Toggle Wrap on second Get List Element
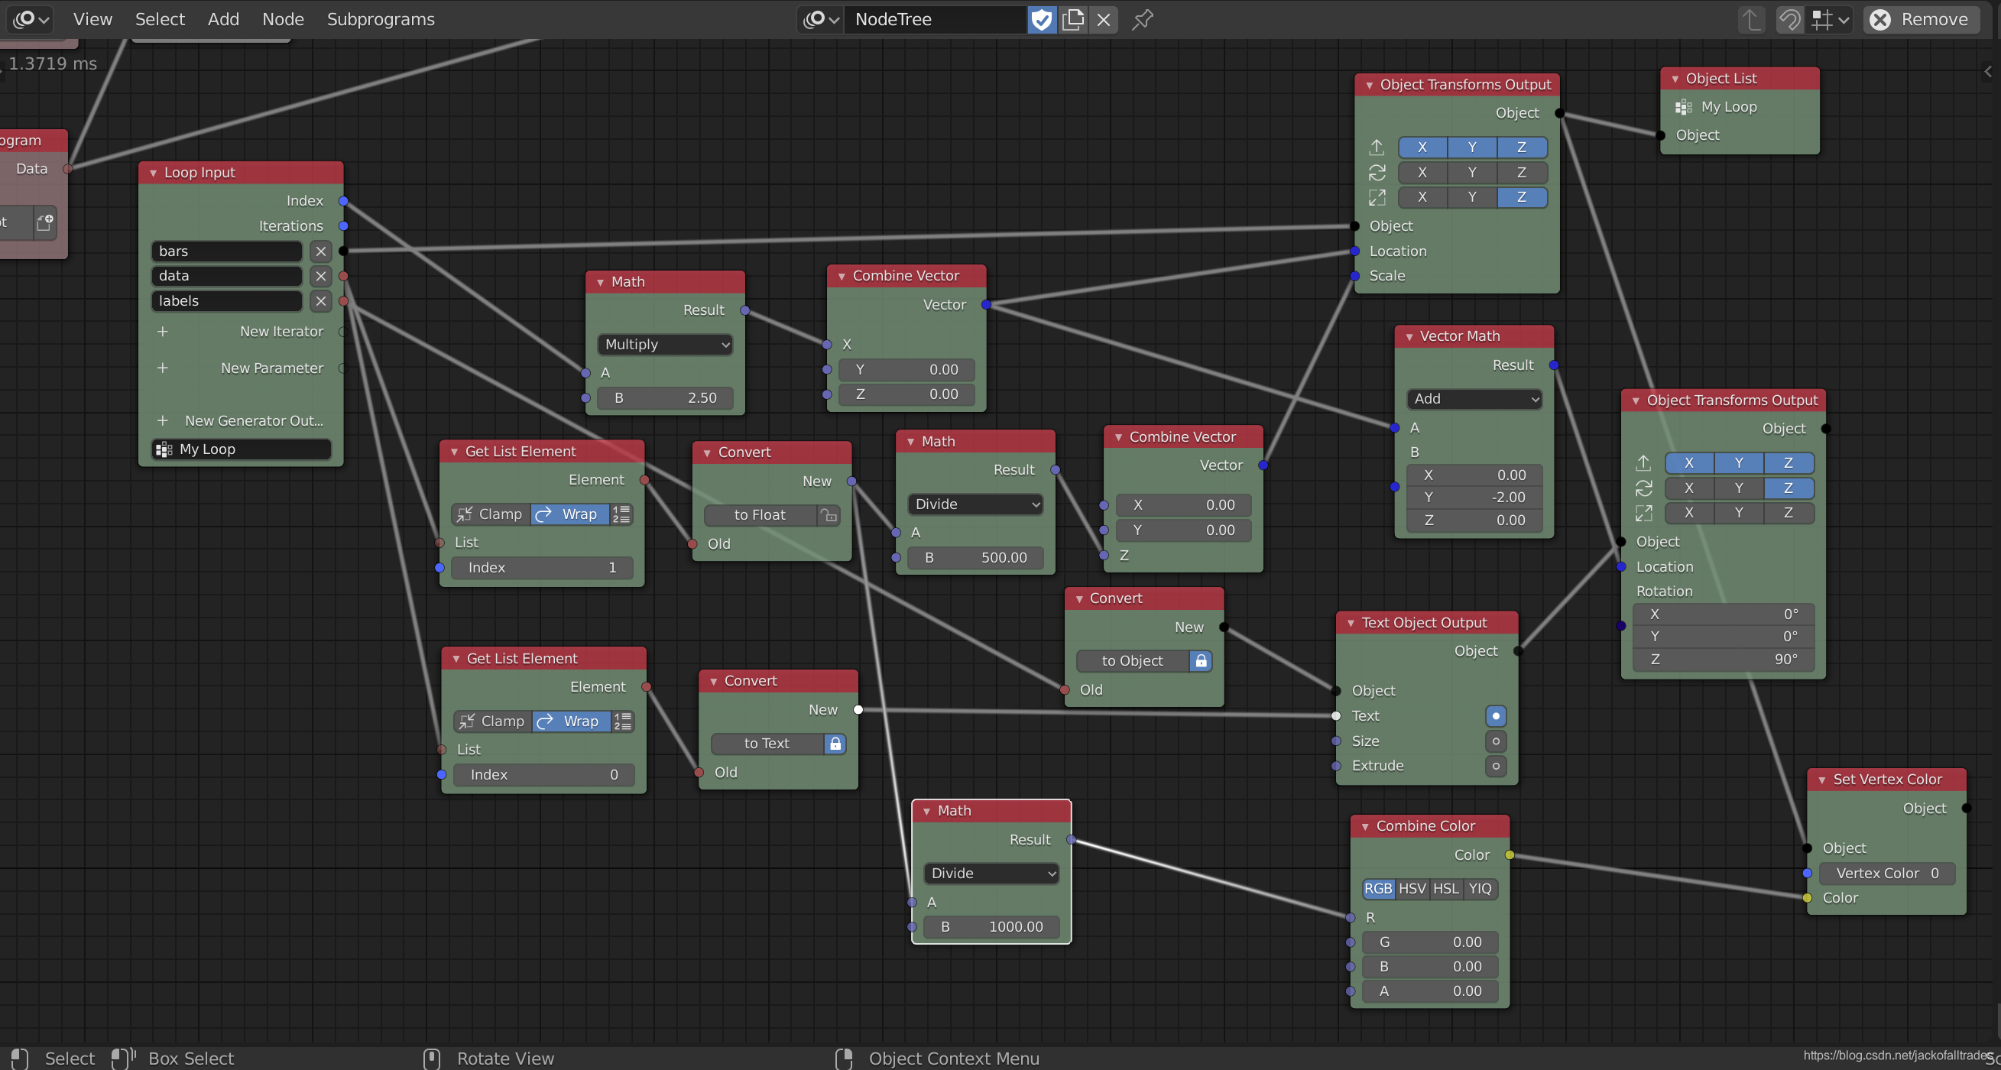 (x=570, y=721)
